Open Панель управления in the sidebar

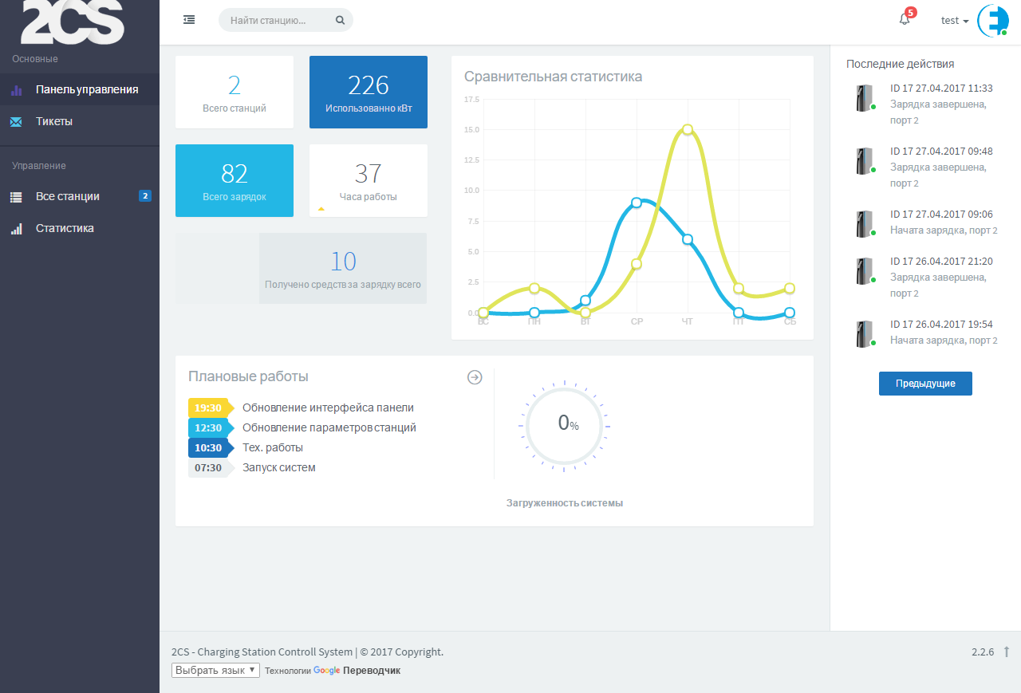point(80,89)
